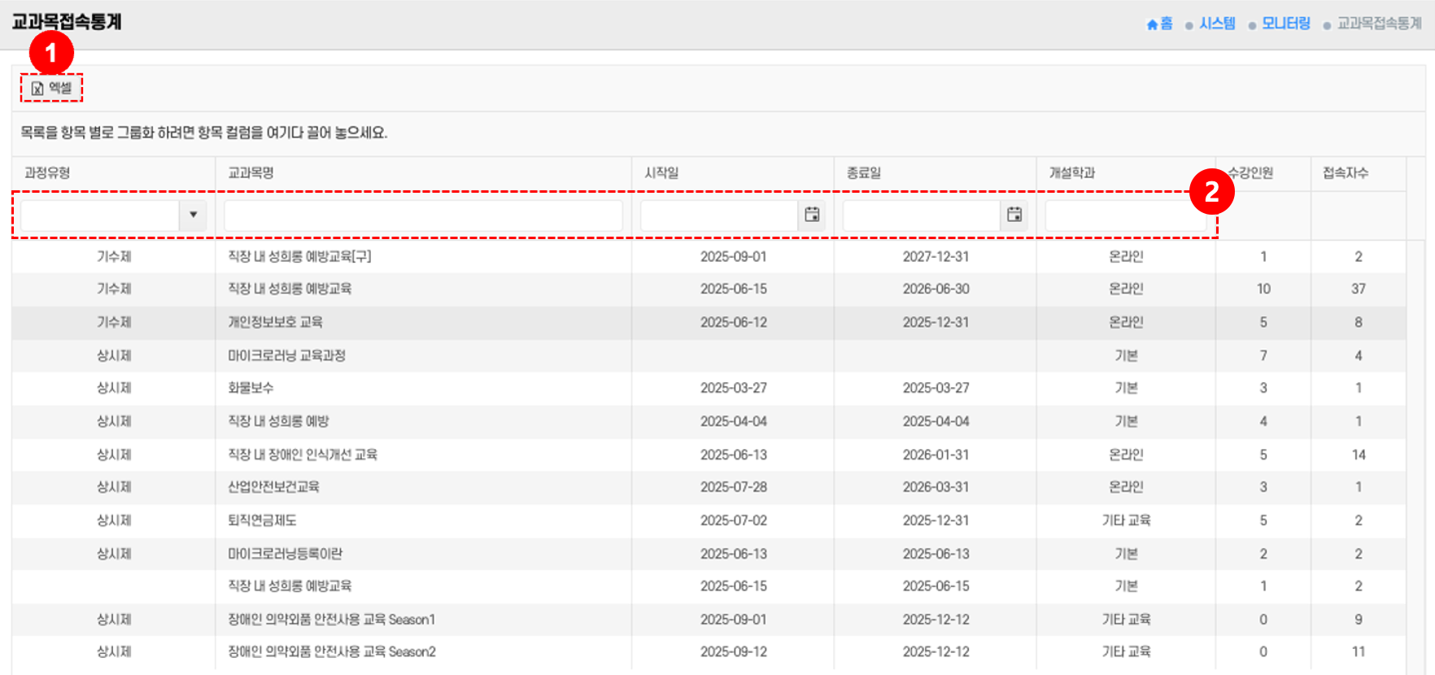Sort by the 교과목명 column header
Image resolution: width=1435 pixels, height=675 pixels.
click(x=251, y=173)
